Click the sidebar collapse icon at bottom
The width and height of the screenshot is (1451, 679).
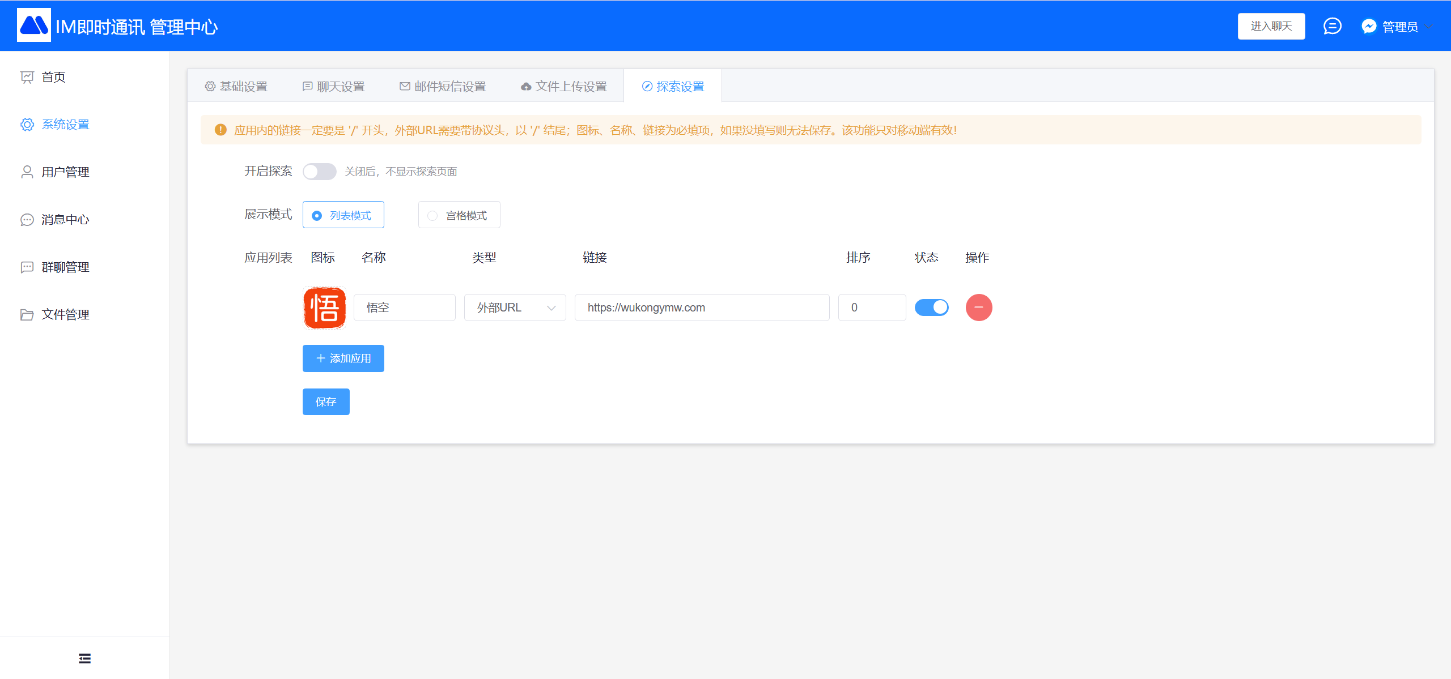(x=84, y=658)
